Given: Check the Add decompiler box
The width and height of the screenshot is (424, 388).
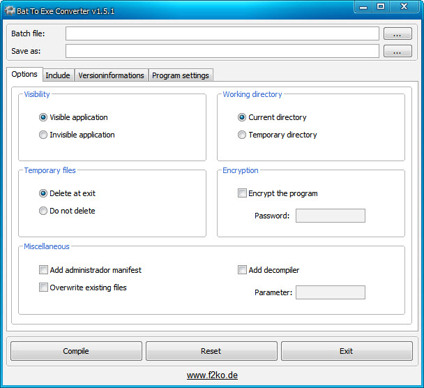Looking at the screenshot, I should click(243, 270).
